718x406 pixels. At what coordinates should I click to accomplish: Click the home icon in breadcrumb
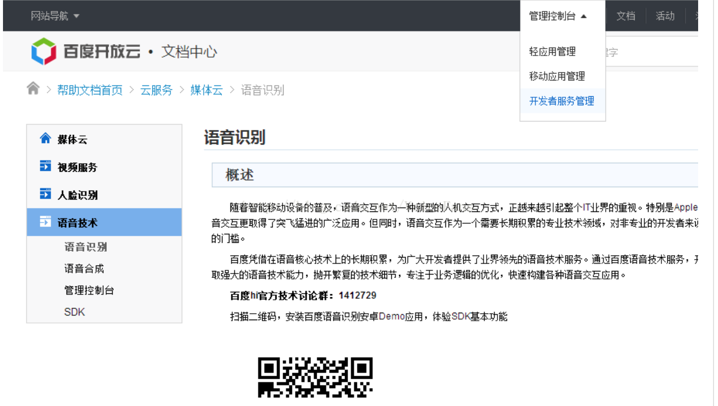tap(33, 89)
